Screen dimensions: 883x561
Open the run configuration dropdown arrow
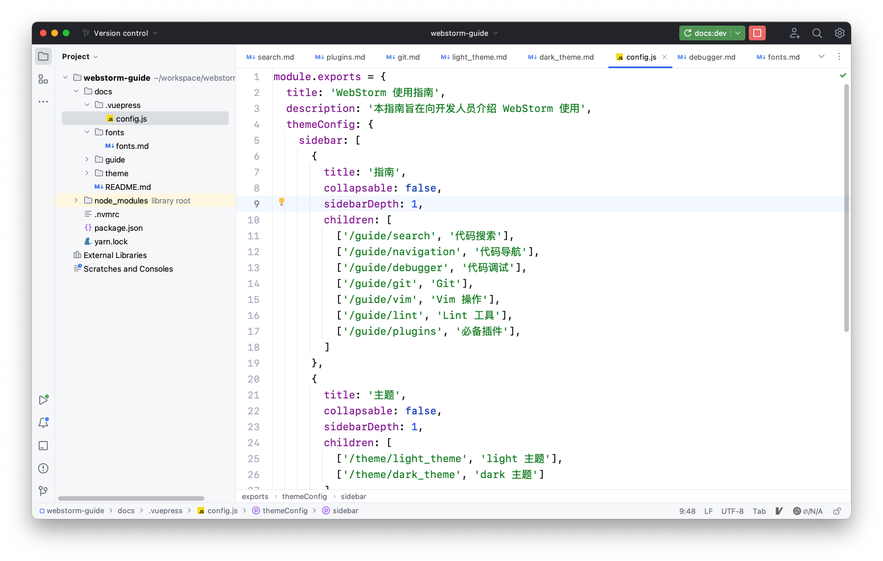738,33
